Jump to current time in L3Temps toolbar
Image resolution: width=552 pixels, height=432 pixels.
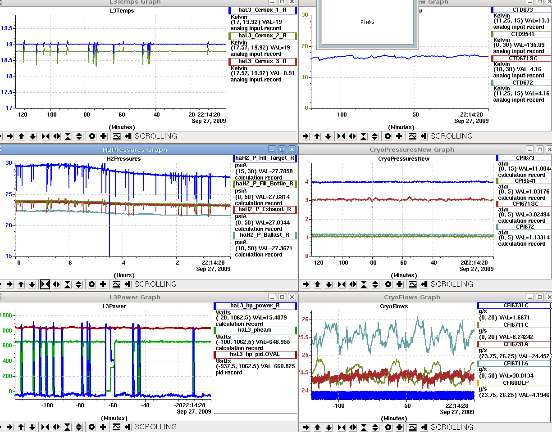pyautogui.click(x=128, y=136)
